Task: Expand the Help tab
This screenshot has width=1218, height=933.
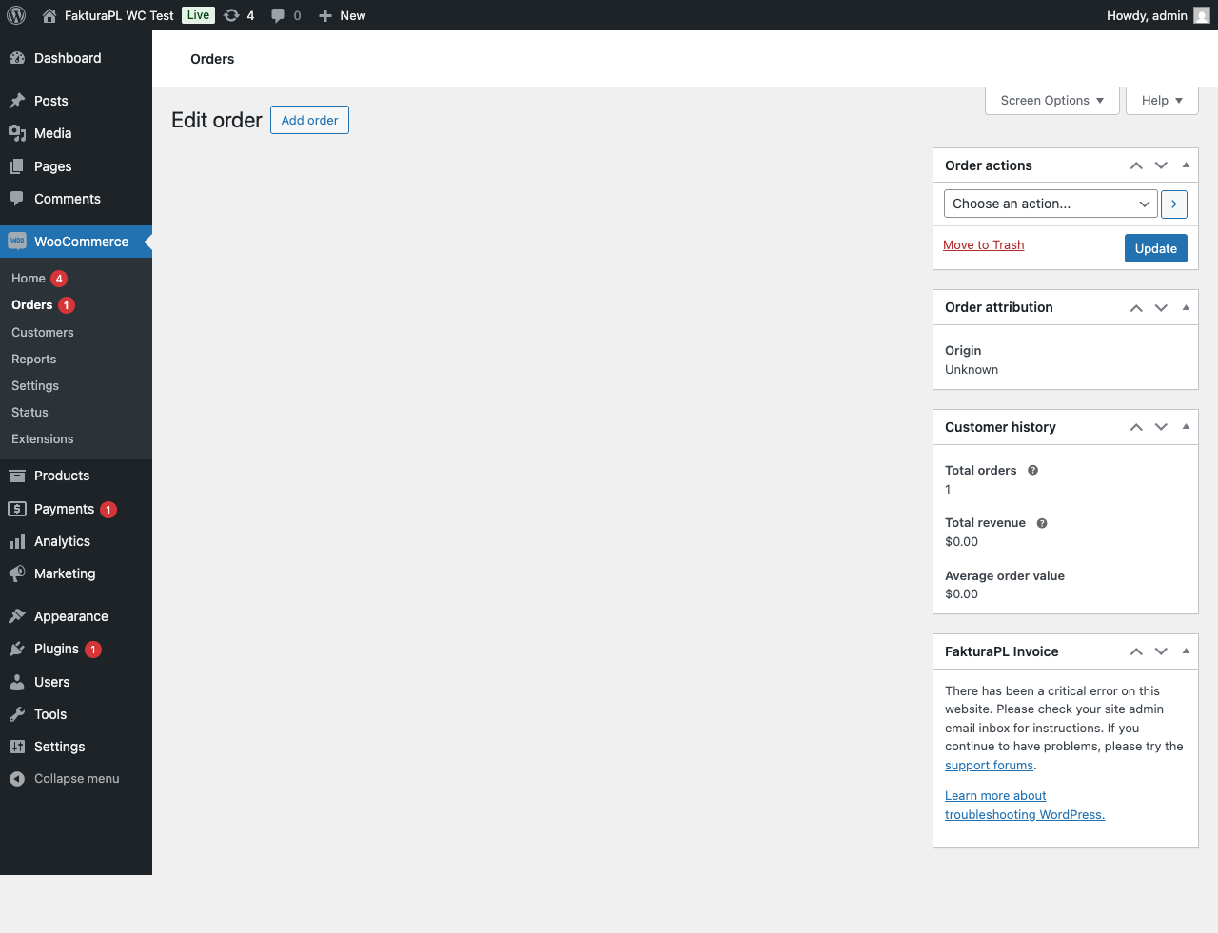Action: click(1161, 100)
